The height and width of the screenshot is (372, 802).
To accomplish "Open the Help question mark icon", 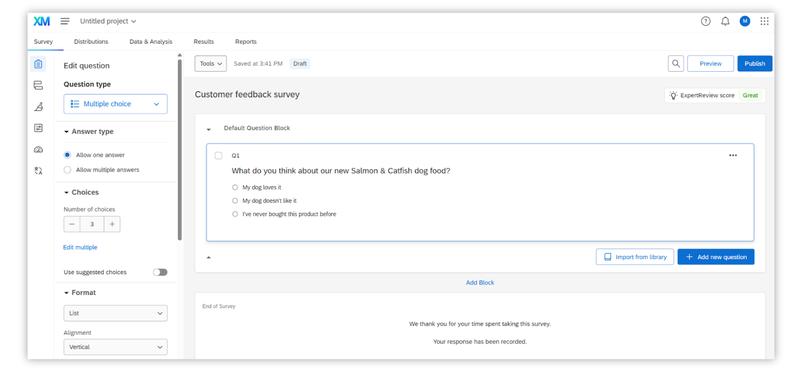I will click(x=705, y=21).
